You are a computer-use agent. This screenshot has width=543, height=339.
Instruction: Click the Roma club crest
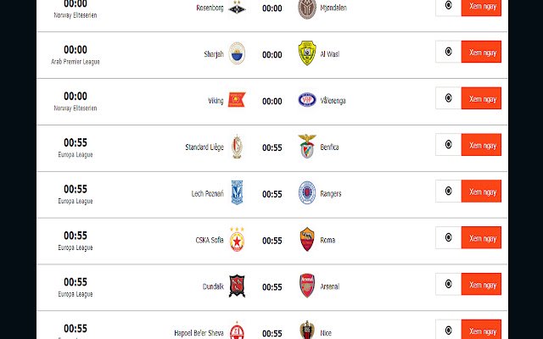click(307, 239)
